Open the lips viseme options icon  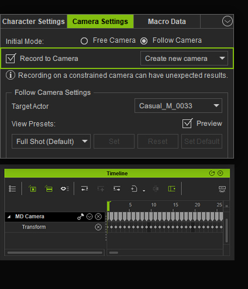(65, 189)
